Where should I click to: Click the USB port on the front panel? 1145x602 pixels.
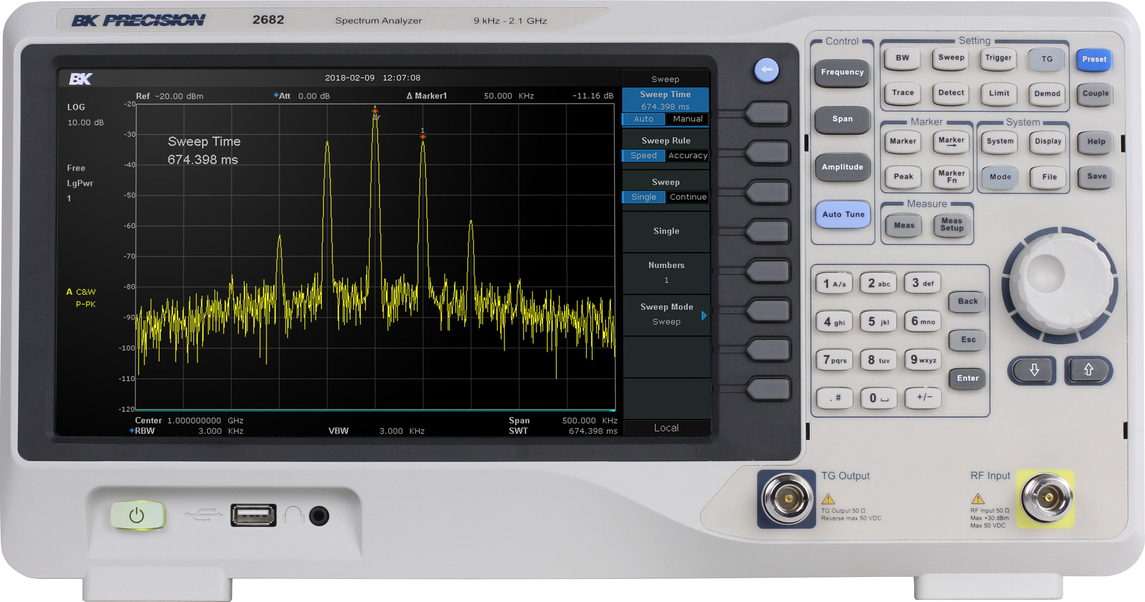(x=253, y=515)
